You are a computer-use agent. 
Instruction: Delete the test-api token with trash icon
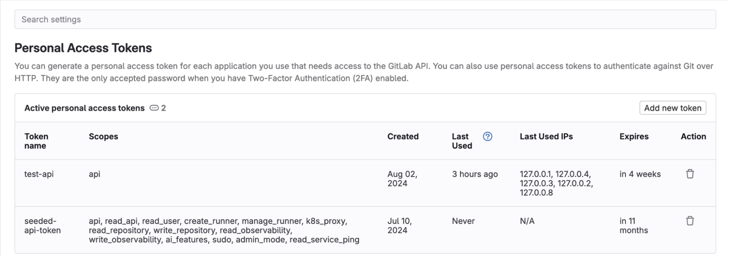tap(690, 174)
